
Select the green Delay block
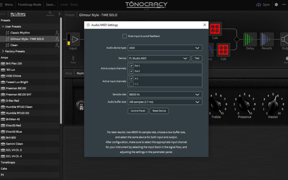click(x=250, y=39)
